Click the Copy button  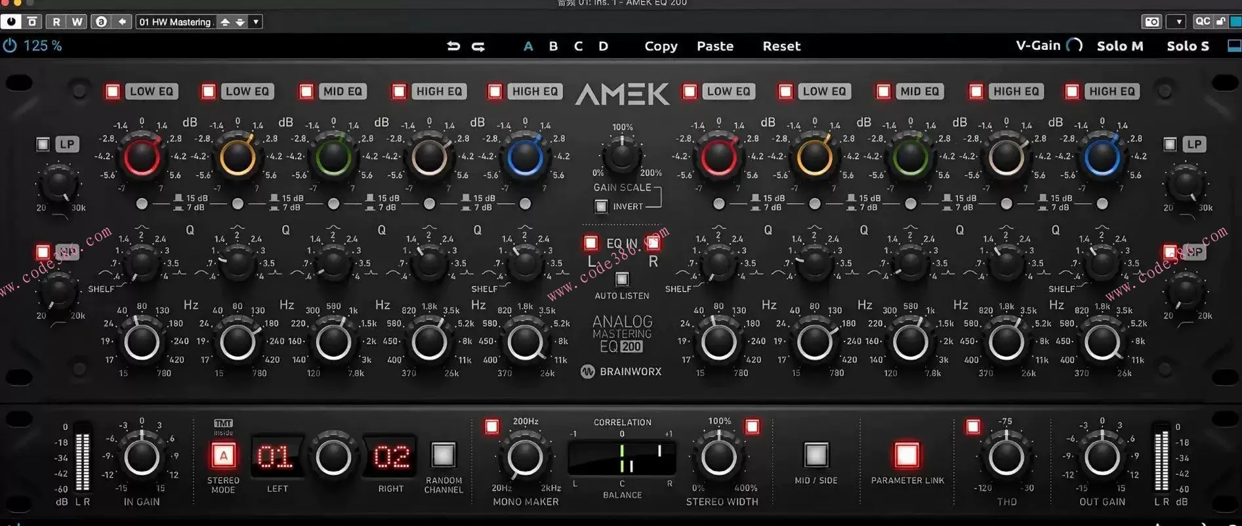(661, 46)
